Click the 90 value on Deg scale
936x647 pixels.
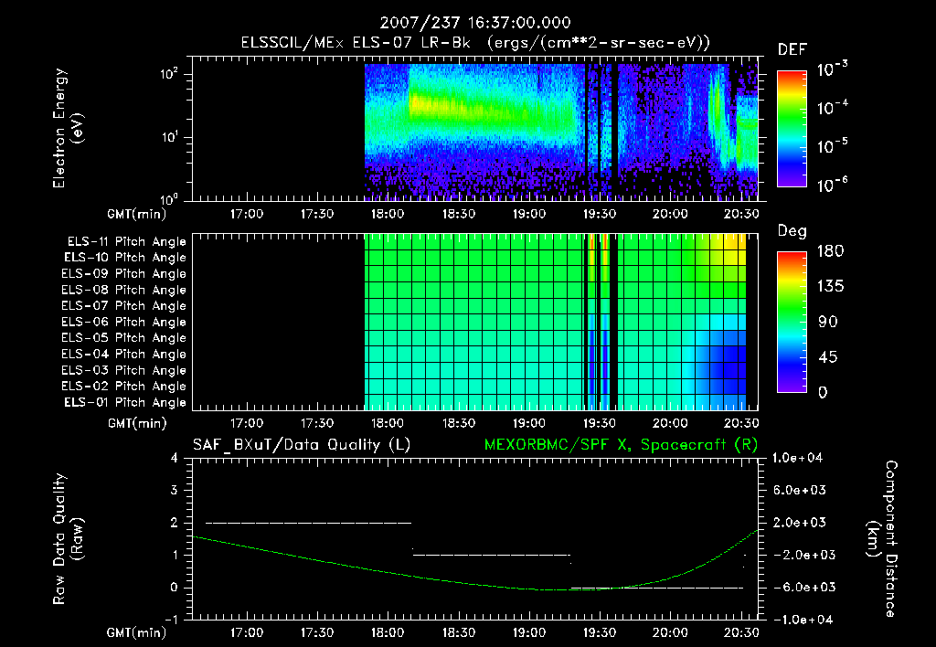pyautogui.click(x=827, y=323)
